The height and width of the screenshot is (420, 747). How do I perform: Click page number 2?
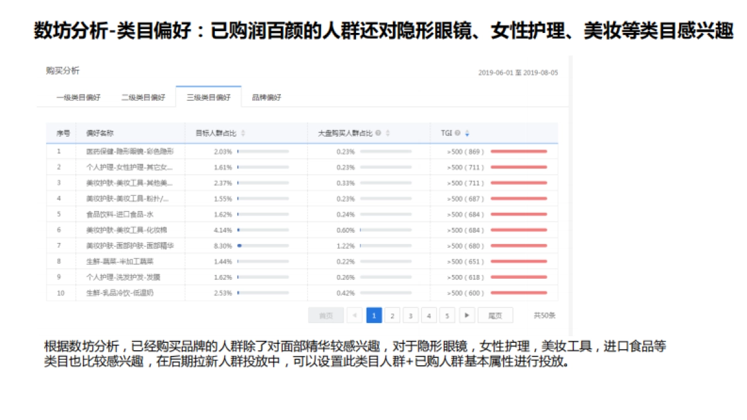click(392, 315)
